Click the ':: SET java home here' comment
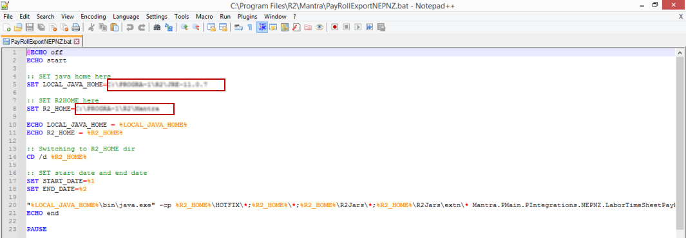Viewport: 686px width, 238px height. [x=69, y=77]
